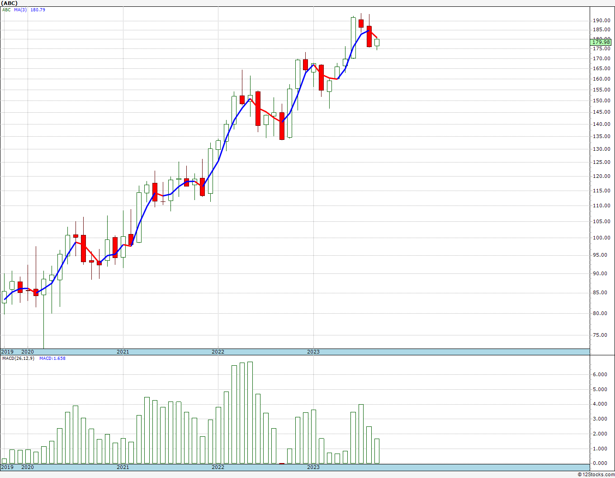
Task: Click the green 179.98 current price tag
Action: [601, 42]
